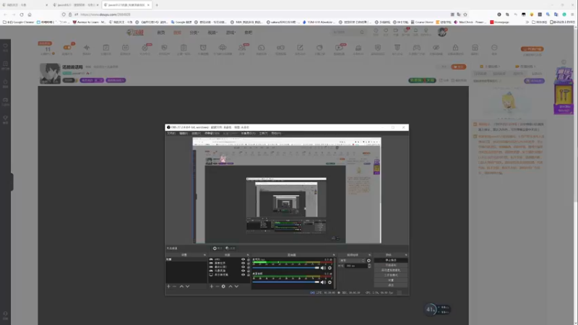This screenshot has height=325, width=578.
Task: Click the storefront icon in Douyu toolbar
Action: click(x=475, y=48)
